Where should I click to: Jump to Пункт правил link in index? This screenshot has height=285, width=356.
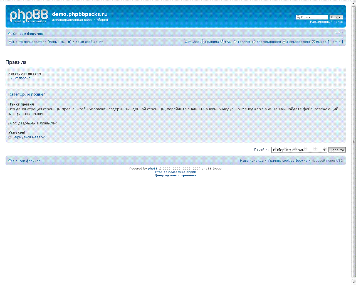(19, 78)
